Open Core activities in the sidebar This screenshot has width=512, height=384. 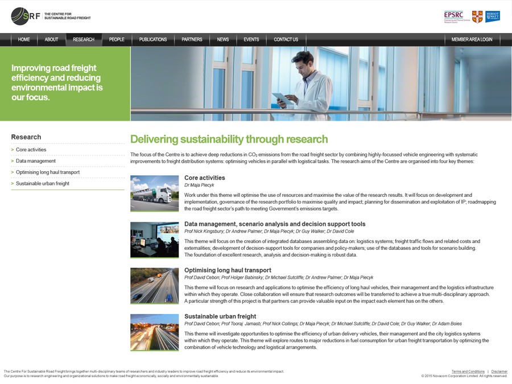pos(31,150)
